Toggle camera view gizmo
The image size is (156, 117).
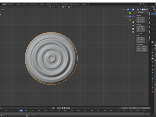[x=133, y=29]
